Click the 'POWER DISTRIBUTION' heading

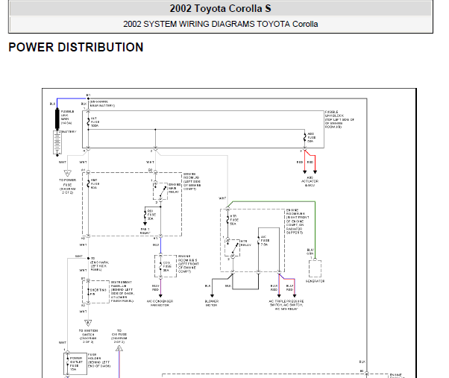click(x=76, y=47)
